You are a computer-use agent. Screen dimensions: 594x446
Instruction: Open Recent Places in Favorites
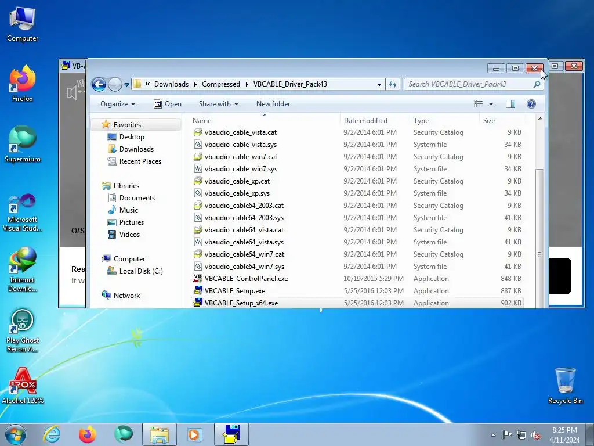(140, 161)
